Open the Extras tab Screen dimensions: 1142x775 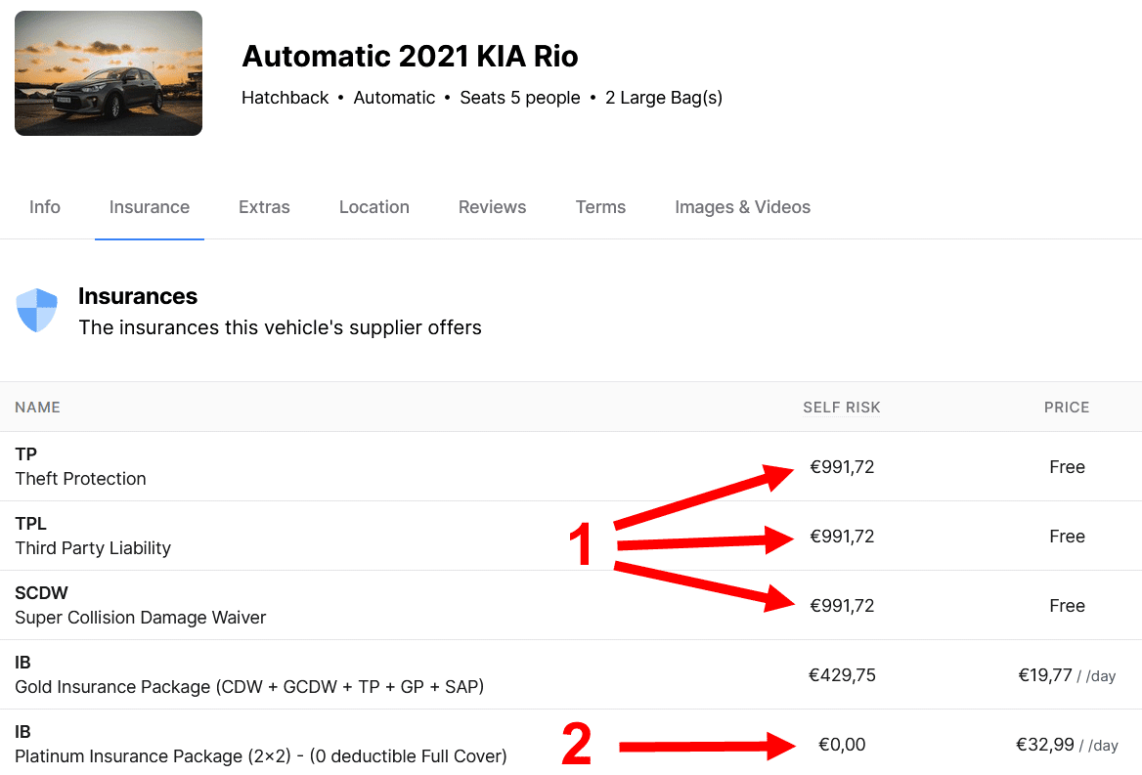(x=264, y=207)
